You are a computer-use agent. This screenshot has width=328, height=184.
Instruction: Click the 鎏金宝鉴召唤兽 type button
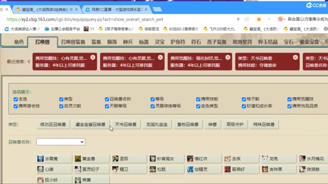90,124
